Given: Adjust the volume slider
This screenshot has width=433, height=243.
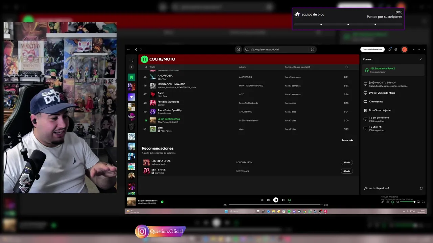Looking at the screenshot, I should pyautogui.click(x=408, y=202).
